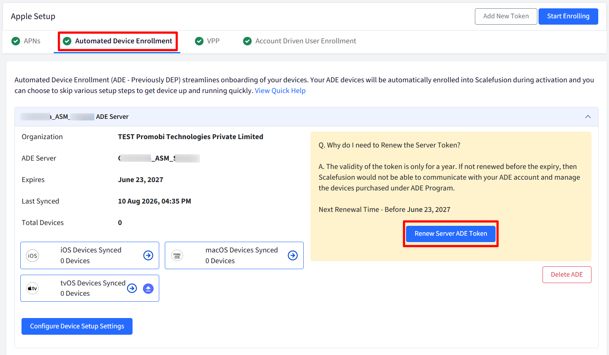Click the iOS platform badge icon
The image size is (609, 355).
tap(33, 256)
